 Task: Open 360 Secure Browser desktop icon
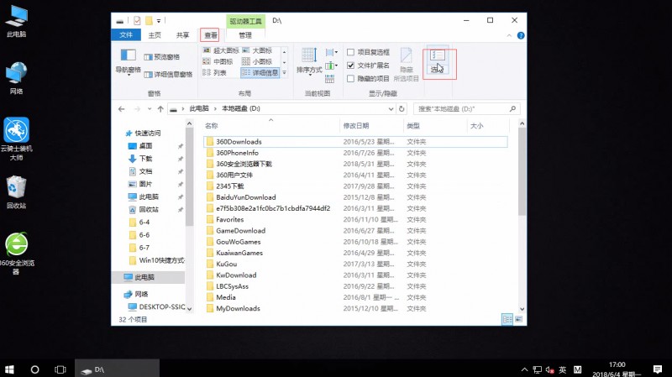click(16, 253)
